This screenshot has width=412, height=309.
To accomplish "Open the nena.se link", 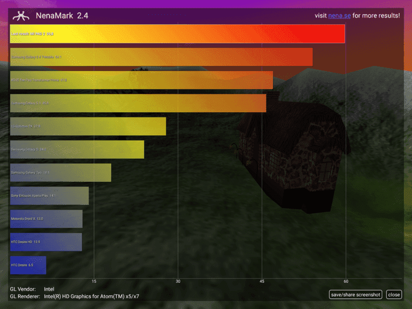I will [x=339, y=15].
